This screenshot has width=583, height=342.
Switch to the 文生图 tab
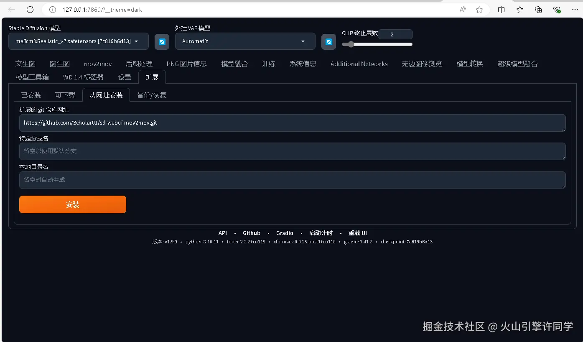(x=25, y=64)
